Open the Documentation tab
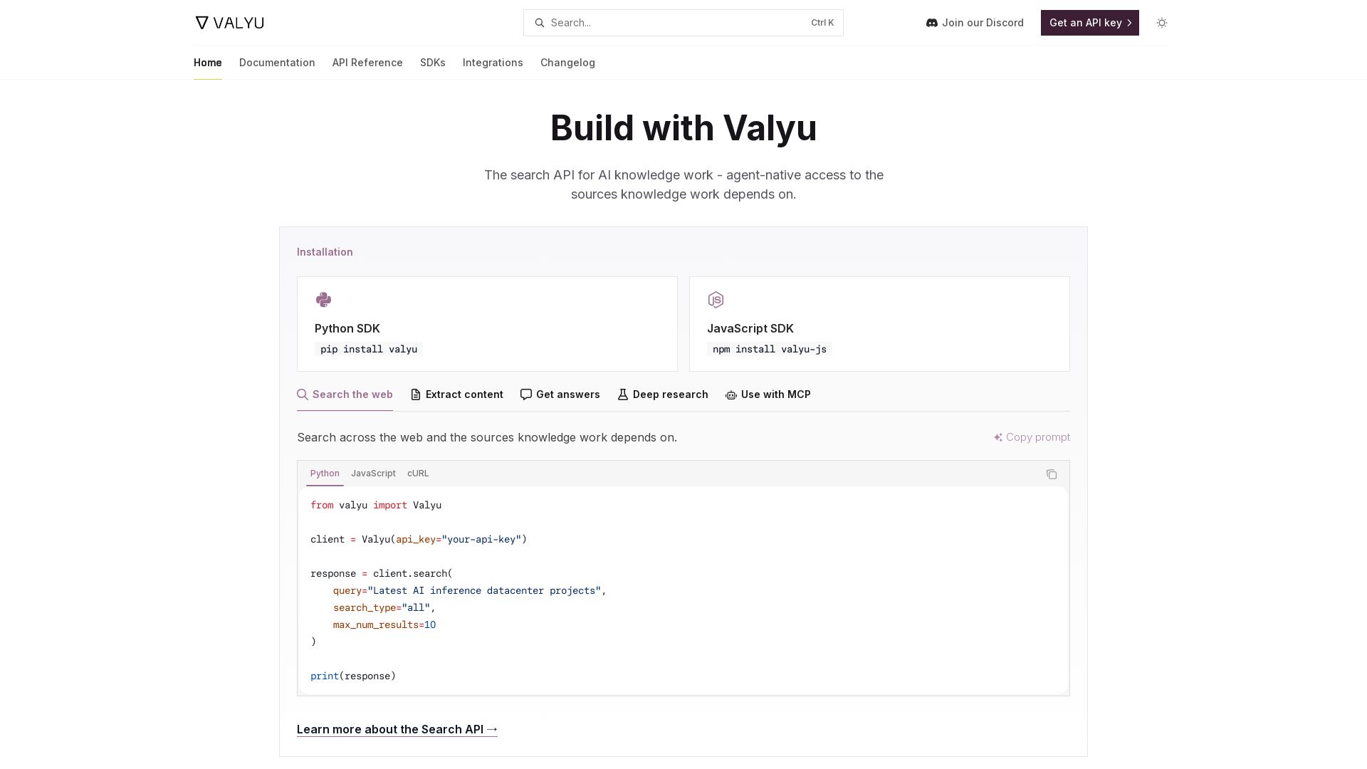The height and width of the screenshot is (769, 1367). 277,63
